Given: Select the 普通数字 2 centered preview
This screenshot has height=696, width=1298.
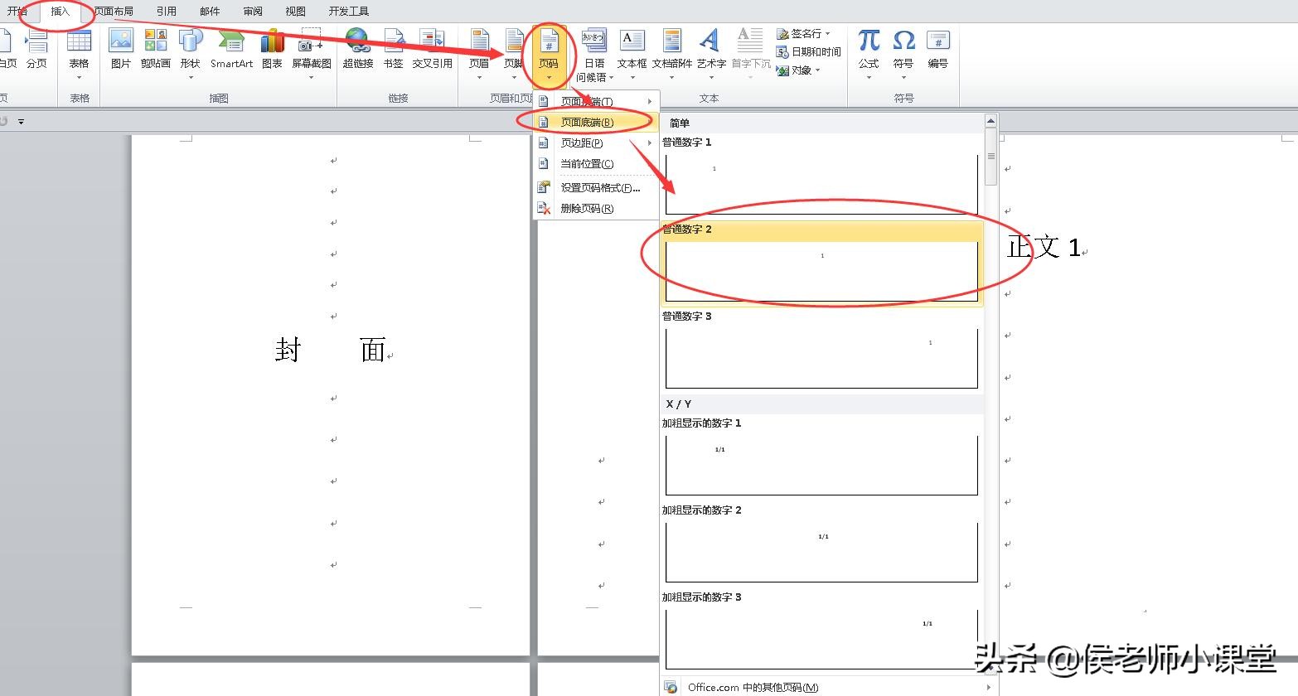Looking at the screenshot, I should [821, 263].
